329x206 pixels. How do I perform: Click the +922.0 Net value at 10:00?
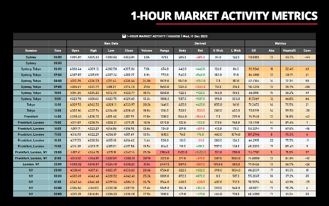(x=200, y=93)
